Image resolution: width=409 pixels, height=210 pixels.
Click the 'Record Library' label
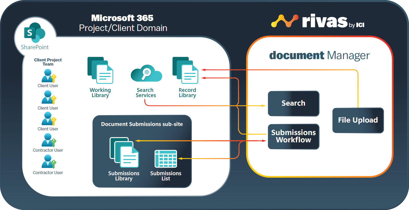(x=187, y=93)
